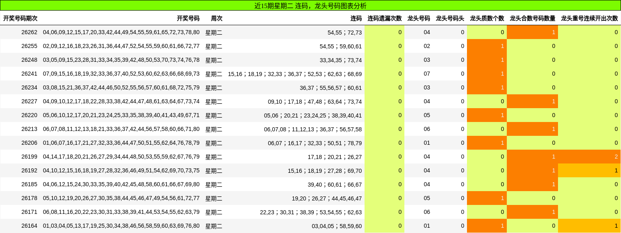Click the winning numbers in row 26241

(121, 74)
